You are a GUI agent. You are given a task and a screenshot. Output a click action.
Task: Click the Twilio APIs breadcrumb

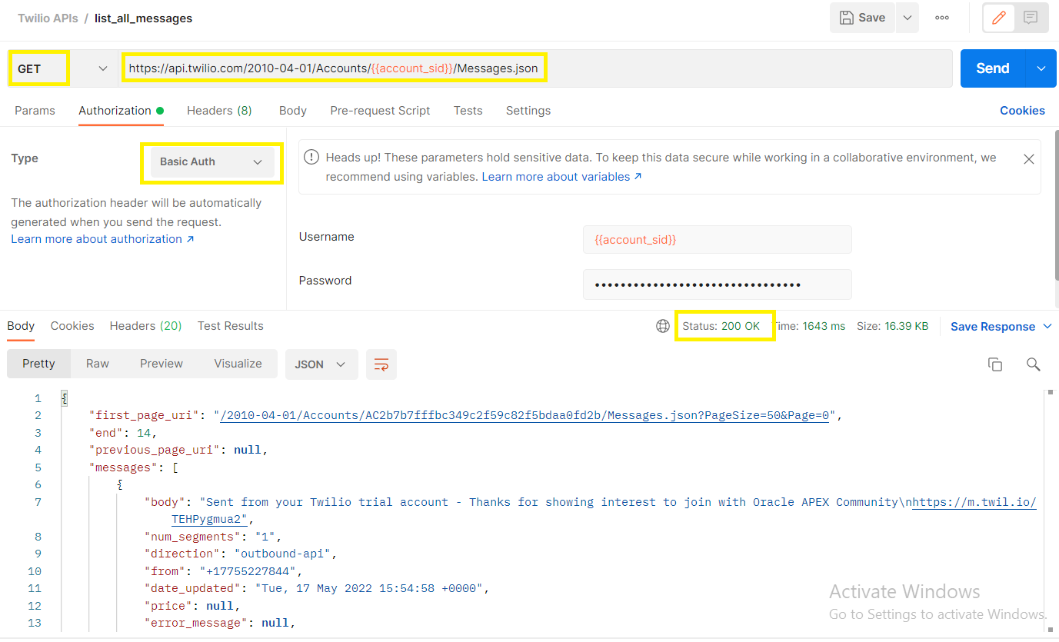point(48,18)
